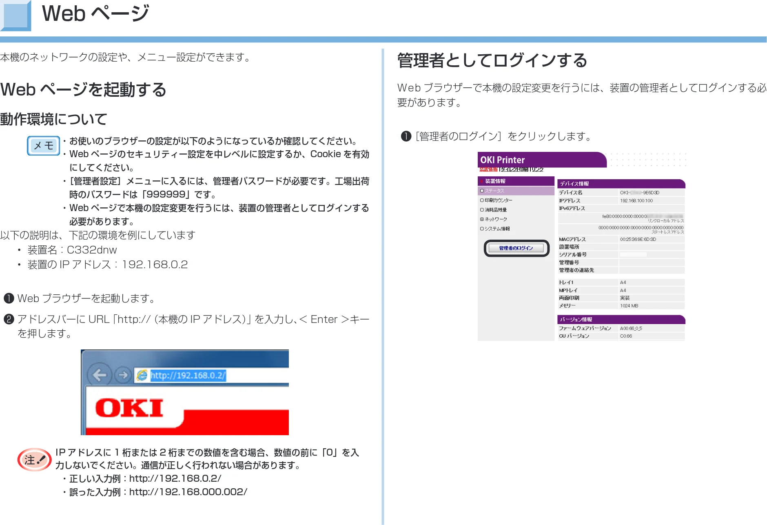Select 印刷カウンター in the sidebar menu

[x=496, y=200]
